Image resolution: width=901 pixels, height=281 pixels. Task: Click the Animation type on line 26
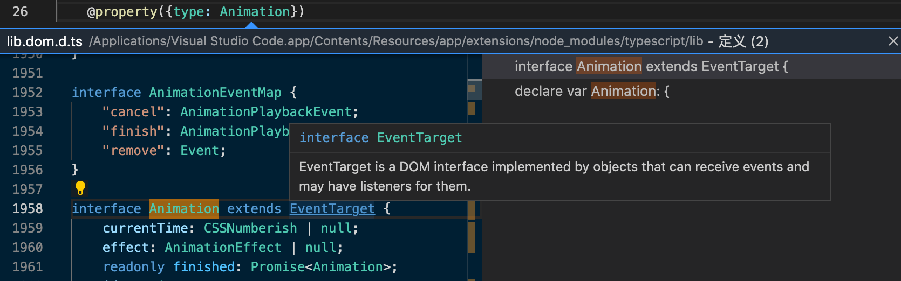255,12
